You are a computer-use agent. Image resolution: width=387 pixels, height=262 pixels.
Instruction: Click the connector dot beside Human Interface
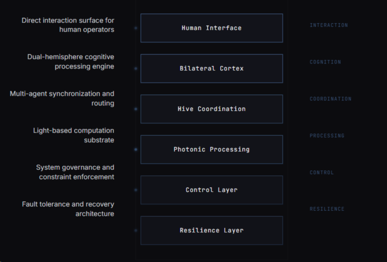[x=136, y=28]
